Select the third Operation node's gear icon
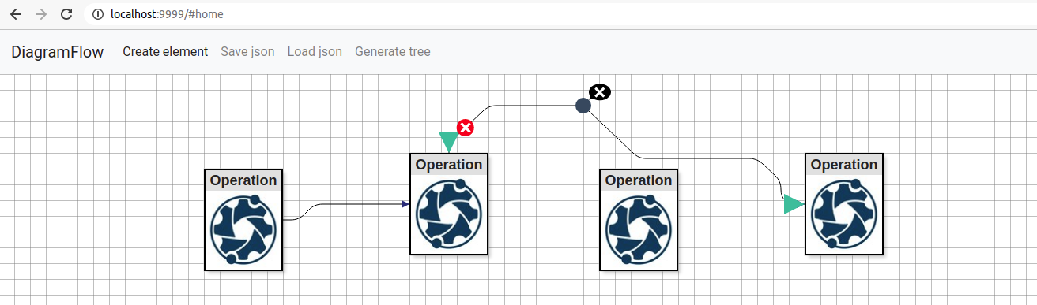1037x305 pixels. tap(639, 229)
